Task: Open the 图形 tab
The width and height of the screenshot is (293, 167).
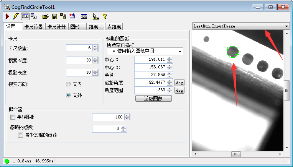Action: click(x=75, y=27)
